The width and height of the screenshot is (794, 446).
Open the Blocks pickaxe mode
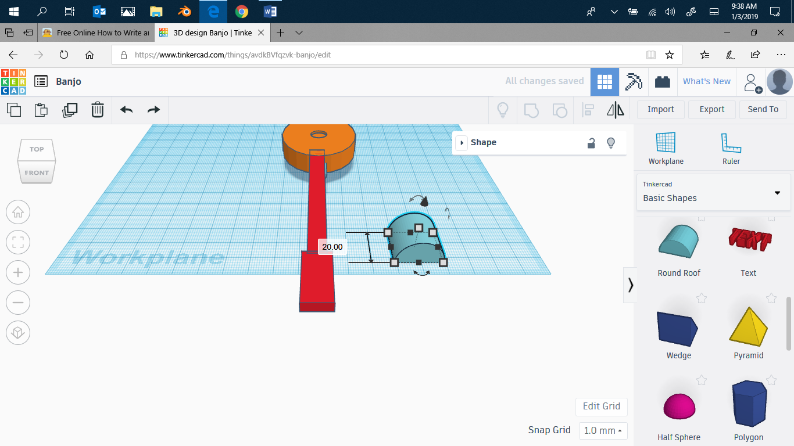(x=634, y=82)
